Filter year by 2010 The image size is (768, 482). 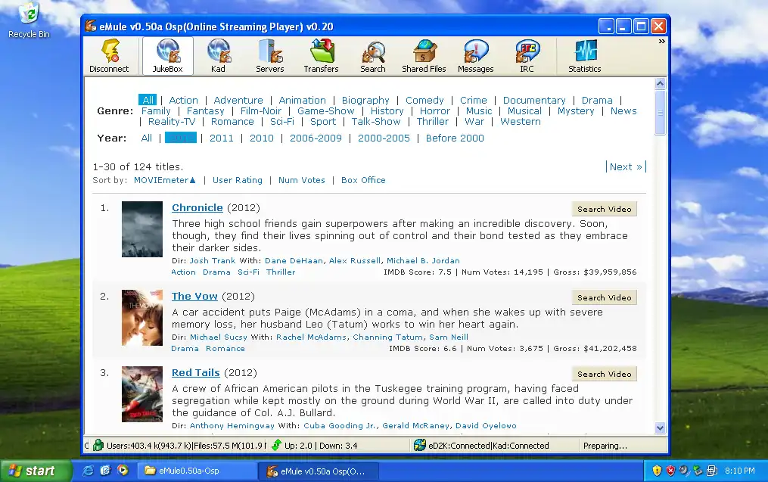(262, 138)
